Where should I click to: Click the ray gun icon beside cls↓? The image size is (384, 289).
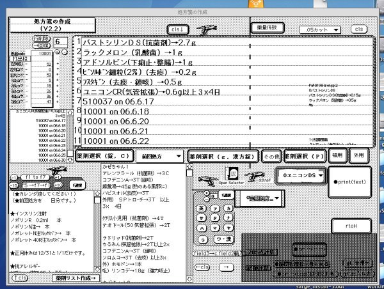tap(206, 29)
